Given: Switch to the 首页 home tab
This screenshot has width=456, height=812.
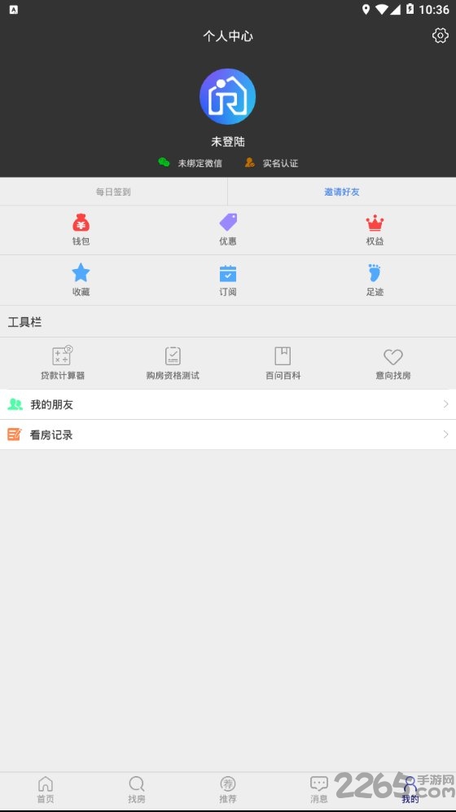Looking at the screenshot, I should (46, 790).
